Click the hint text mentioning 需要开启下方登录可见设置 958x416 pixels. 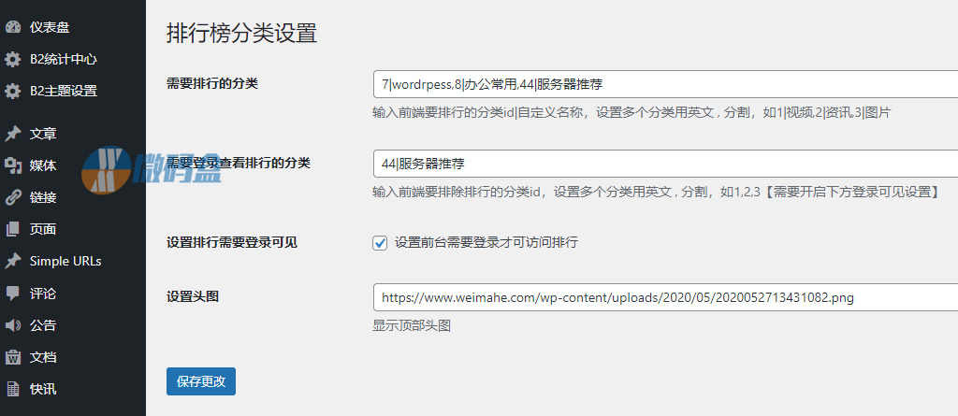coord(656,192)
